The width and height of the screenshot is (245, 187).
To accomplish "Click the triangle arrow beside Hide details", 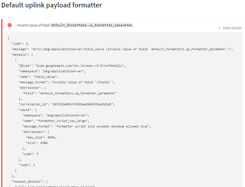I will point(219,28).
